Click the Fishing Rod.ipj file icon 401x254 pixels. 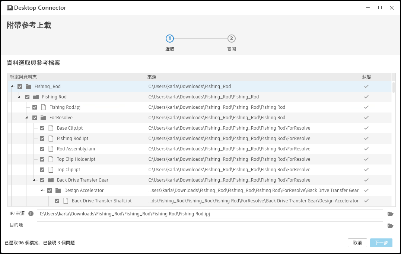click(44, 107)
